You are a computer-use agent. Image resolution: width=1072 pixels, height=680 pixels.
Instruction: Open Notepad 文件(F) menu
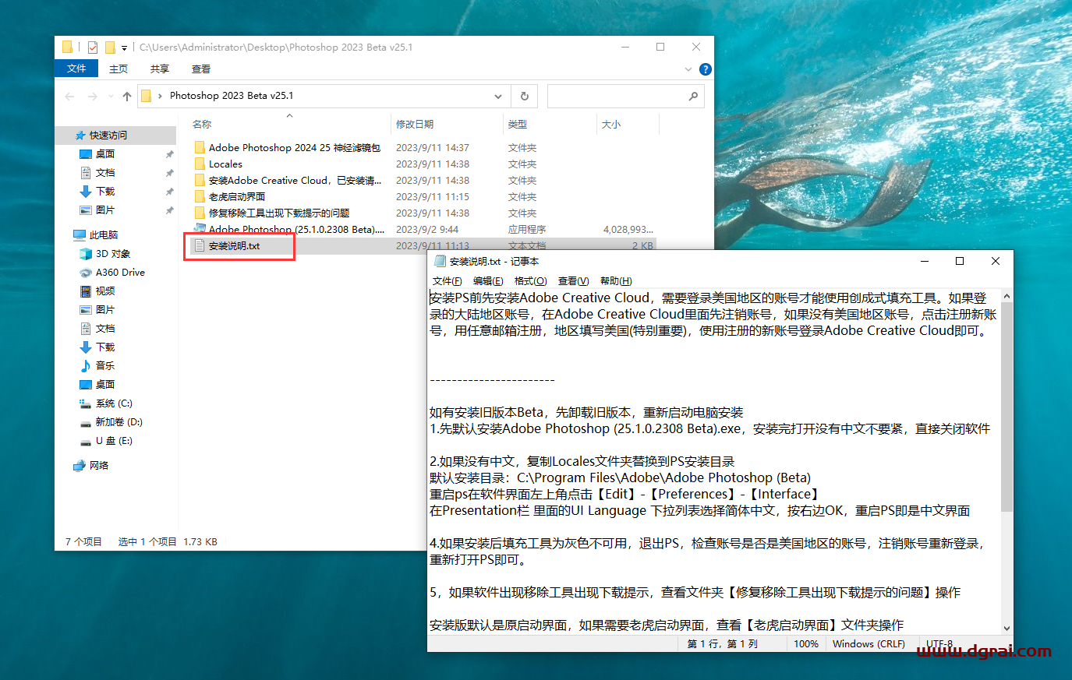coord(447,280)
